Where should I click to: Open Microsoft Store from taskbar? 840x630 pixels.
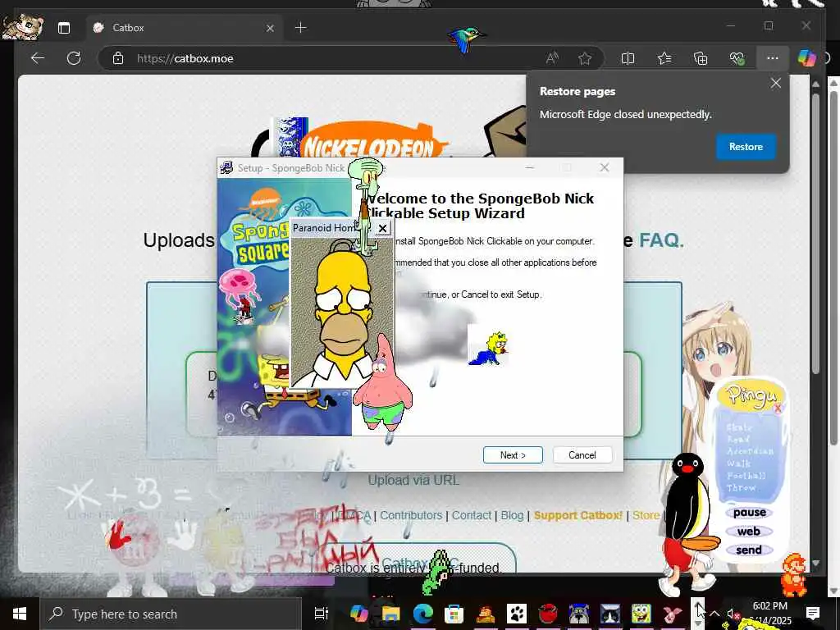(453, 614)
